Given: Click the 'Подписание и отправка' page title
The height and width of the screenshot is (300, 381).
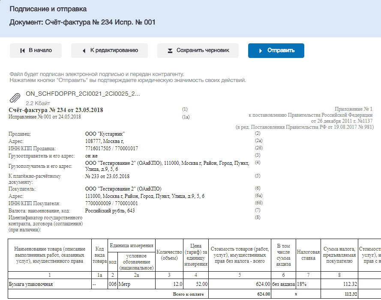Looking at the screenshot, I should pyautogui.click(x=48, y=9).
